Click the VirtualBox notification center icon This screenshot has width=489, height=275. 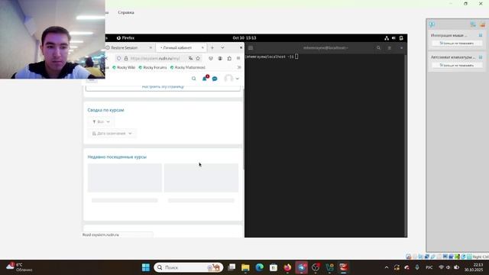pos(432,24)
